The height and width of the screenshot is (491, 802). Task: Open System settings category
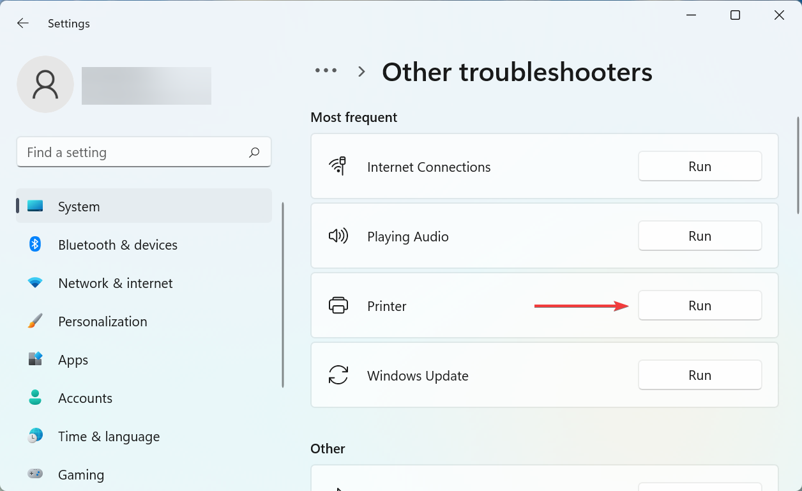tap(144, 206)
